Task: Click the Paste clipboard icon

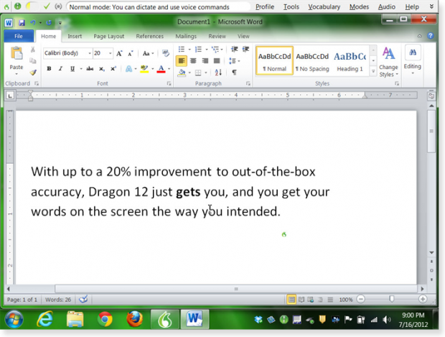Action: tap(17, 53)
